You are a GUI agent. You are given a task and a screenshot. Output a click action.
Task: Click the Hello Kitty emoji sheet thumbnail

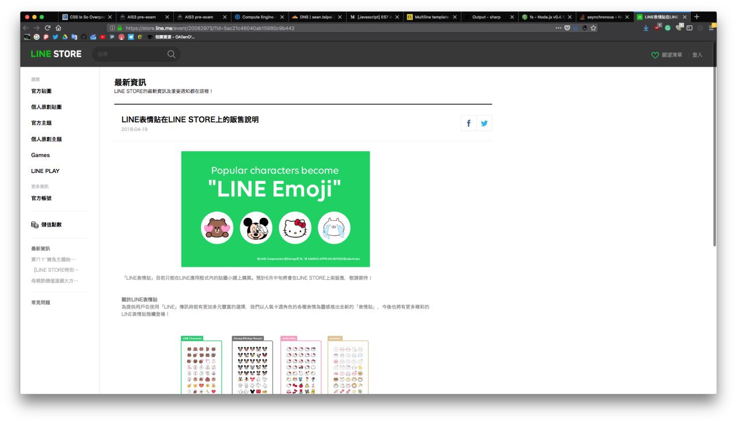[301, 365]
